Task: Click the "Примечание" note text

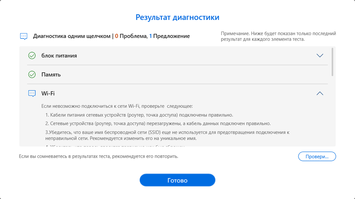Action: [278, 36]
